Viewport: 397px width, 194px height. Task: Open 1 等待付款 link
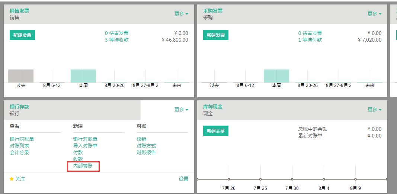310,40
